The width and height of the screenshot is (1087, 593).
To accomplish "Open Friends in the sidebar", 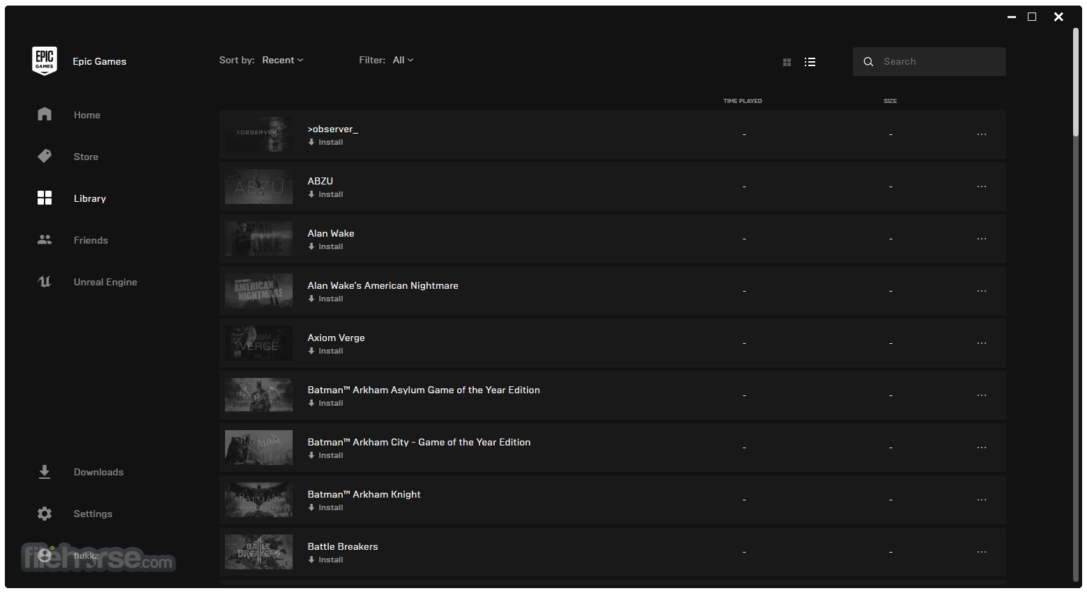I will point(91,240).
